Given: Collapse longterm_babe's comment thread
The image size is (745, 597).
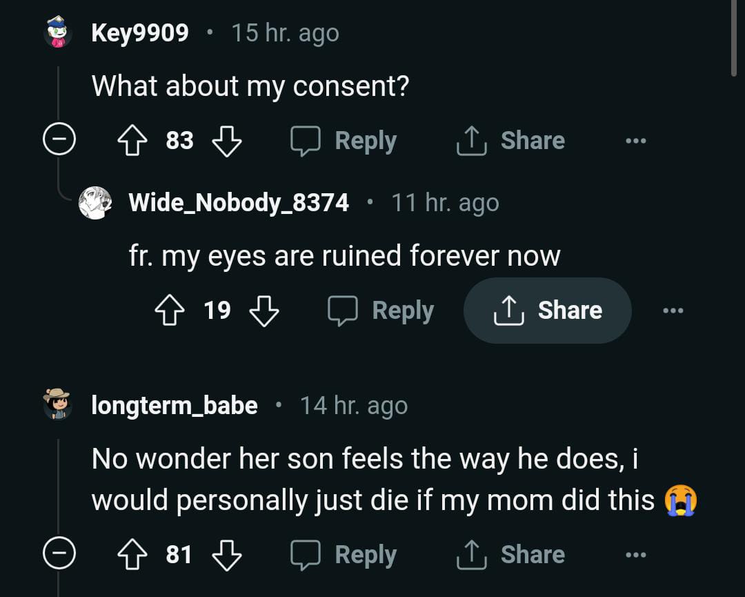Looking at the screenshot, I should 59,555.
